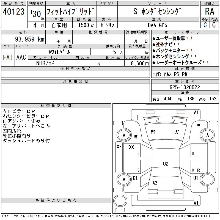Click 検査員記入欄 section header
The height and width of the screenshot is (220, 220).
coord(56,106)
